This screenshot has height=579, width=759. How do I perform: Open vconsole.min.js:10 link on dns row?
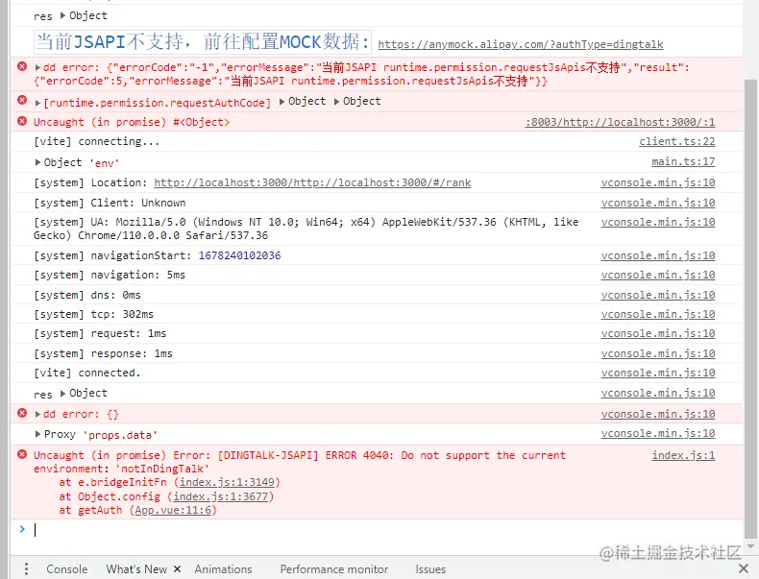658,295
